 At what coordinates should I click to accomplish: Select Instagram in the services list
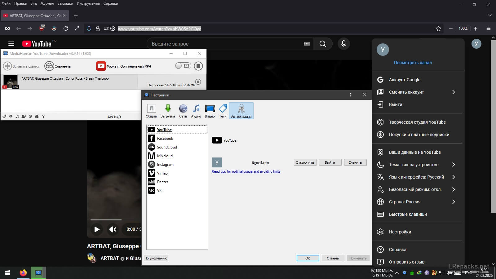click(165, 165)
